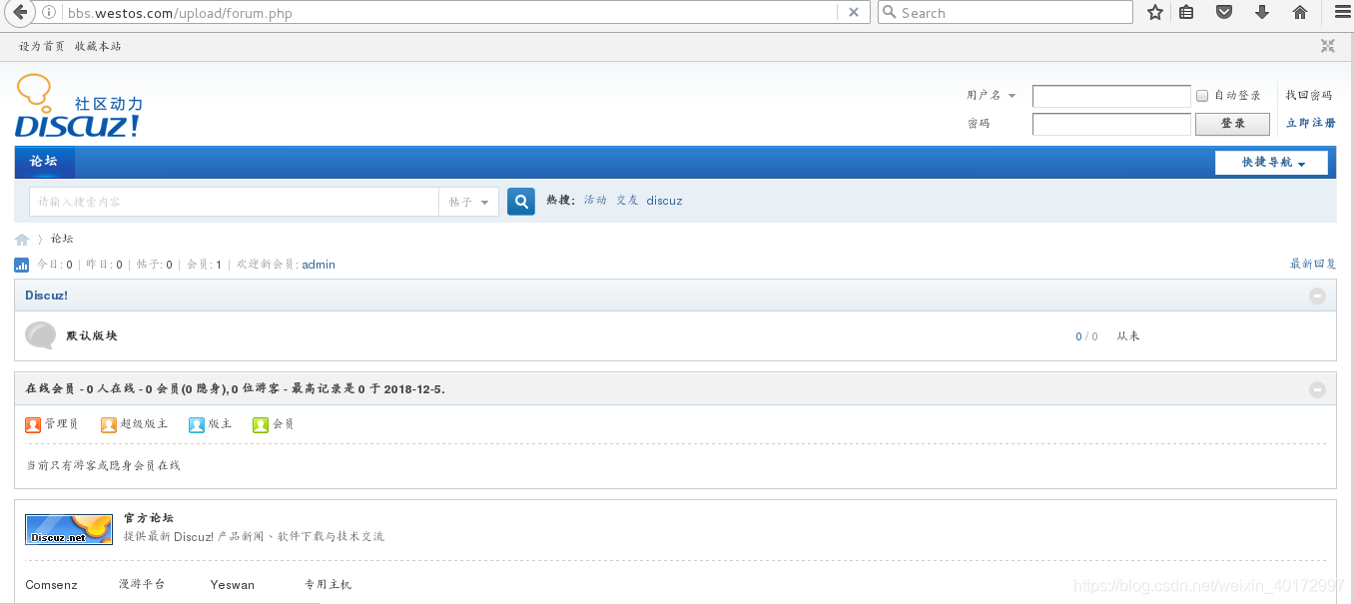Image resolution: width=1354 pixels, height=604 pixels.
Task: Click the 版主 blue user icon
Action: click(x=197, y=424)
